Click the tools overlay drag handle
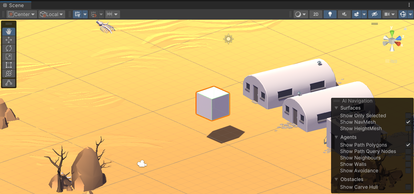414x194 pixels. pyautogui.click(x=9, y=24)
